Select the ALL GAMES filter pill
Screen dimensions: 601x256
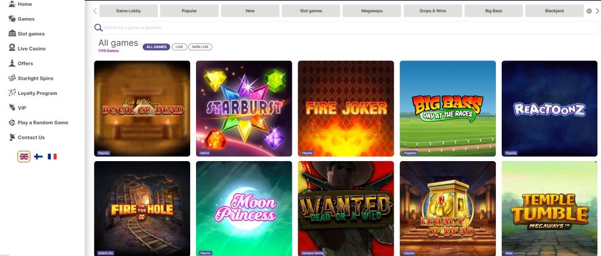(156, 47)
